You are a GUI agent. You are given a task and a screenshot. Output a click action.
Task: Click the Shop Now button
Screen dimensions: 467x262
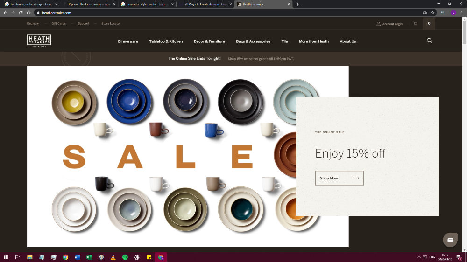pyautogui.click(x=339, y=178)
